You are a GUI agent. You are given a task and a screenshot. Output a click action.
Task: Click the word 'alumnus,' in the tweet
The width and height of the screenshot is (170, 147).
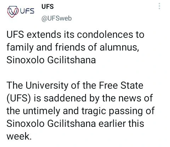pyautogui.click(x=119, y=47)
